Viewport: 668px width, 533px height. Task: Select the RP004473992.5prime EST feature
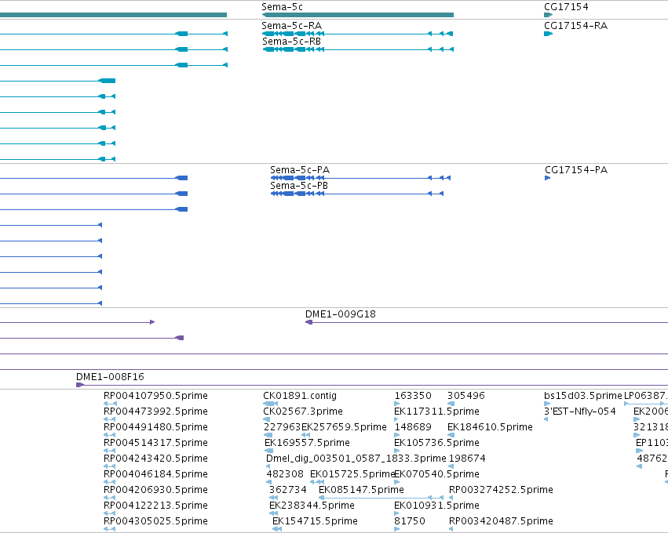tap(109, 419)
